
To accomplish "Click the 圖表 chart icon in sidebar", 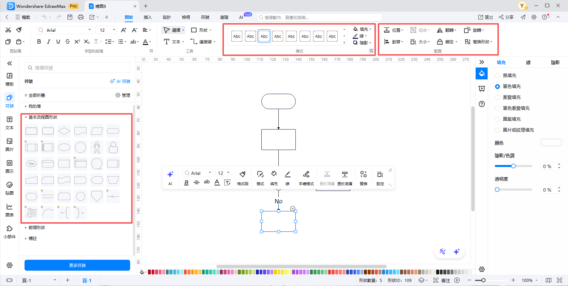I will pyautogui.click(x=10, y=210).
